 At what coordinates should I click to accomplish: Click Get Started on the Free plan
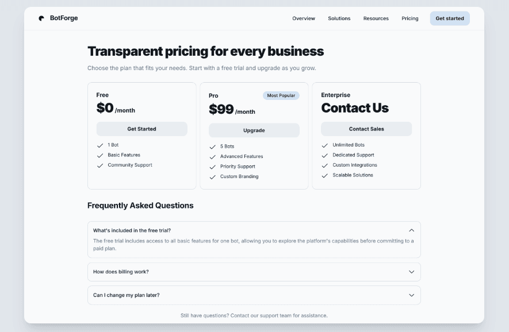point(141,129)
